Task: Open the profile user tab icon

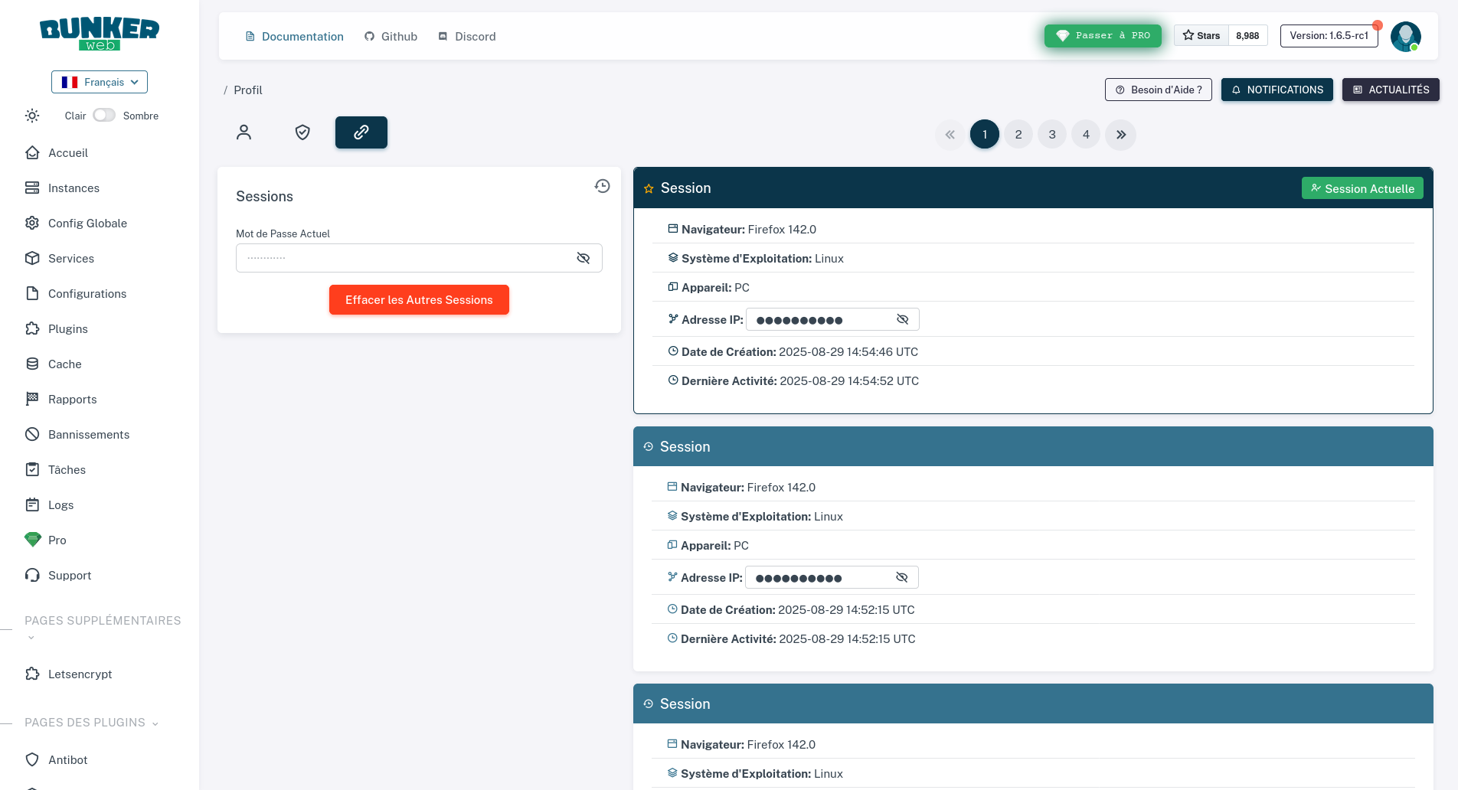Action: [244, 132]
